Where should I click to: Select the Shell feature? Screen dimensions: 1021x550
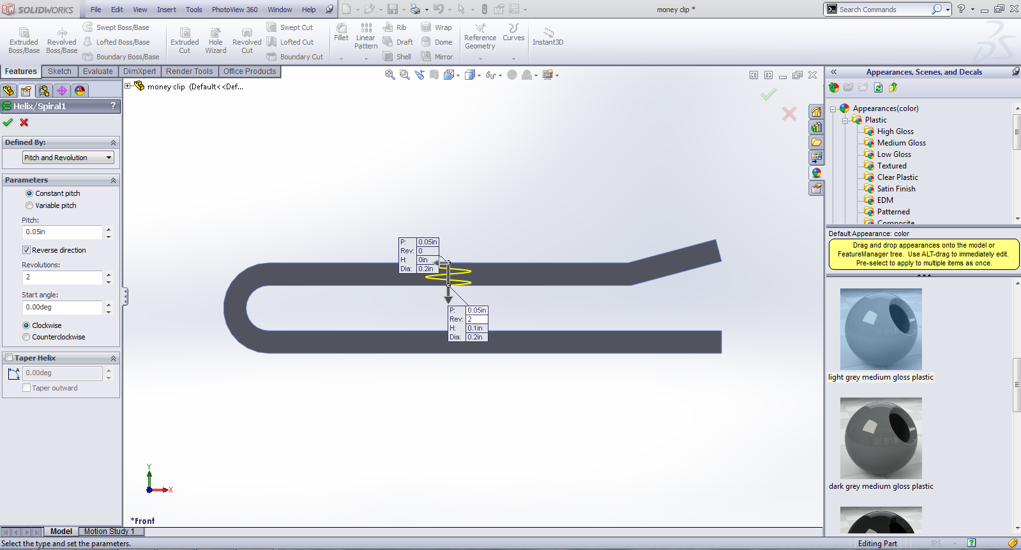click(x=397, y=57)
